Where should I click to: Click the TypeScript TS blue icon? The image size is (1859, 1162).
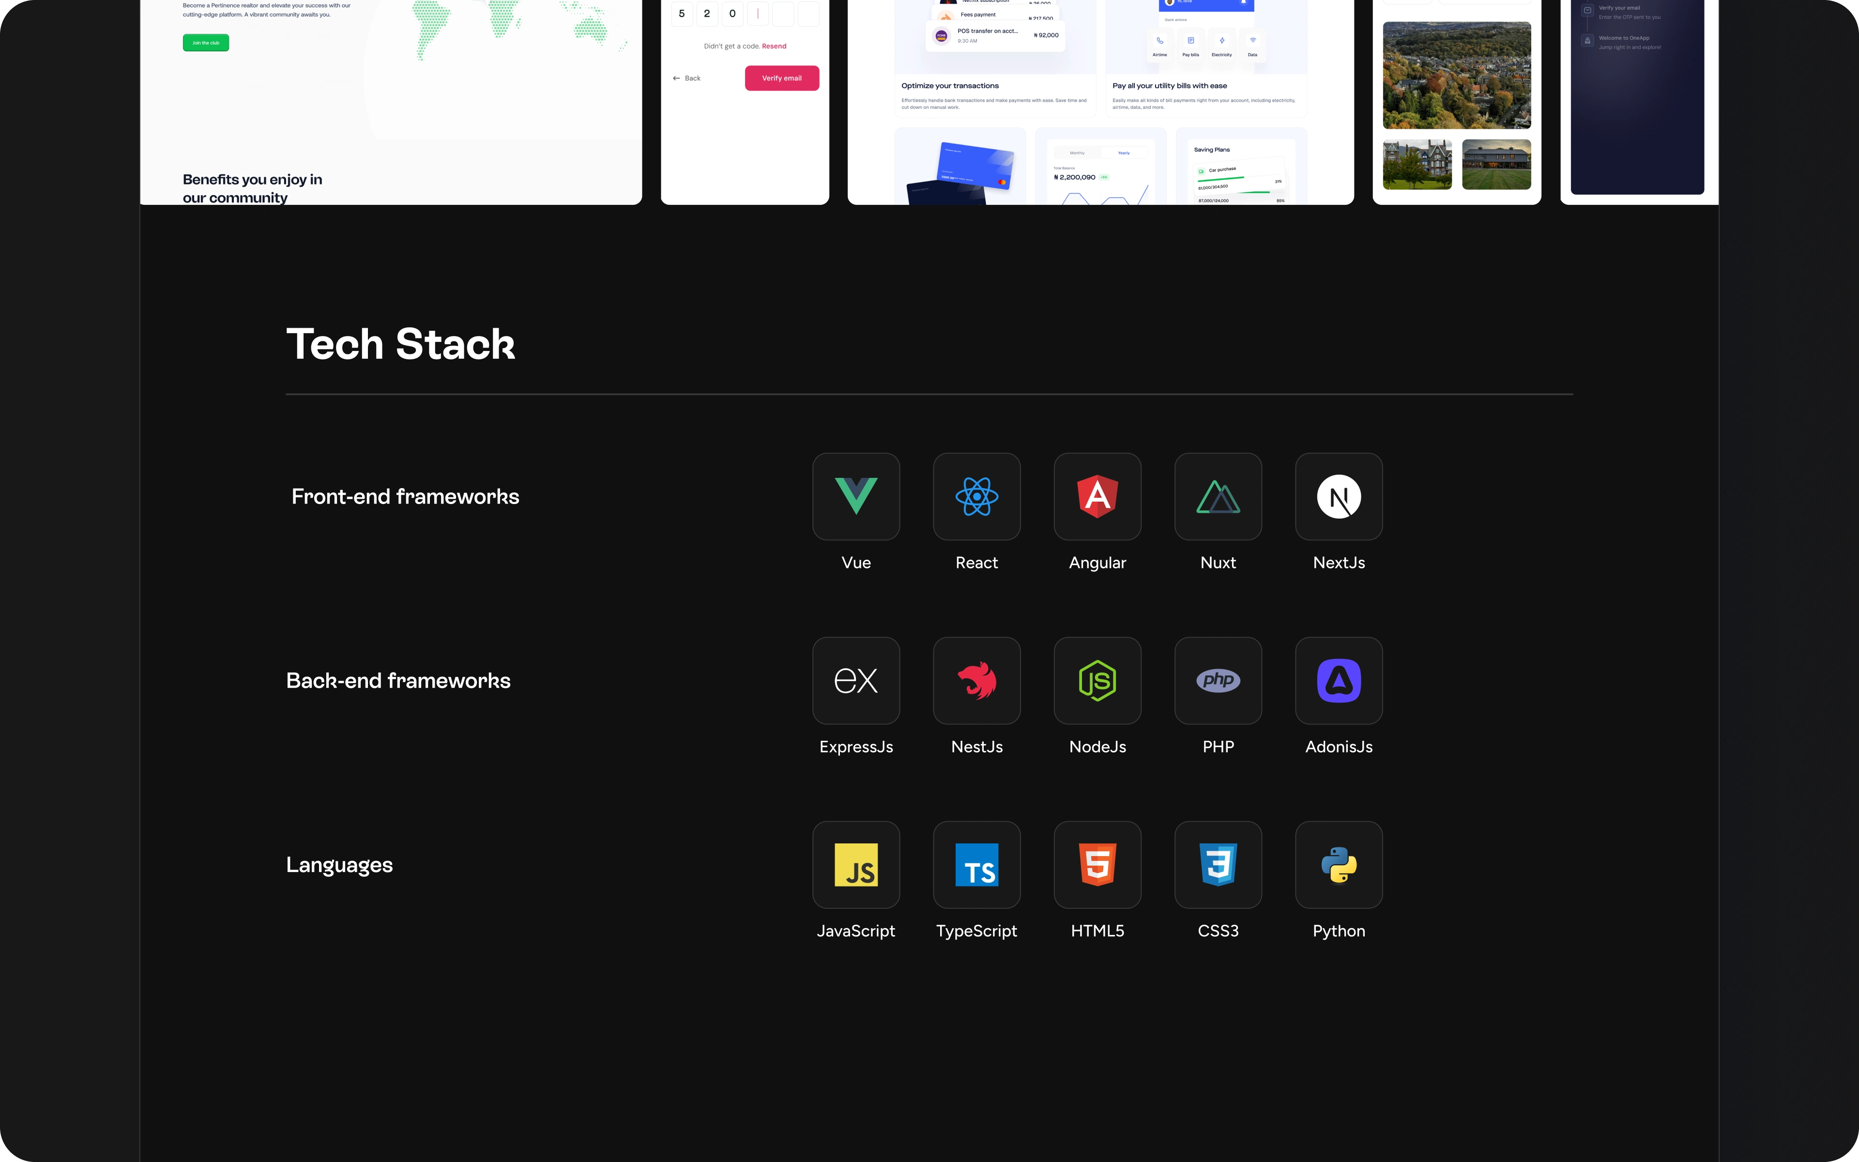pyautogui.click(x=976, y=865)
